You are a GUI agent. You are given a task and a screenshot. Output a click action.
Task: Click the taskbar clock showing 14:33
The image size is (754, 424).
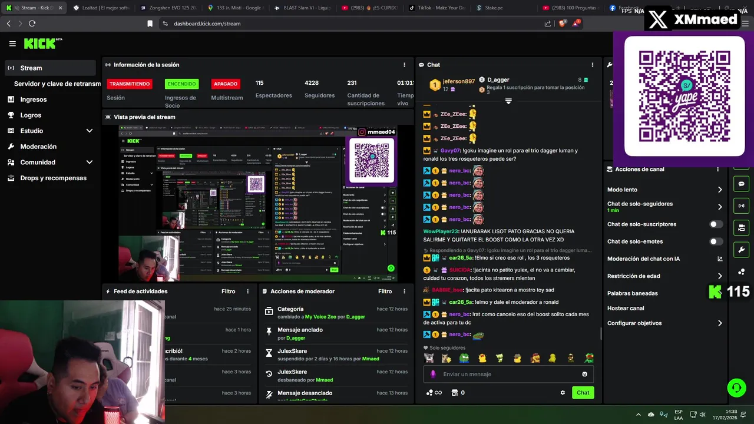[x=731, y=412]
